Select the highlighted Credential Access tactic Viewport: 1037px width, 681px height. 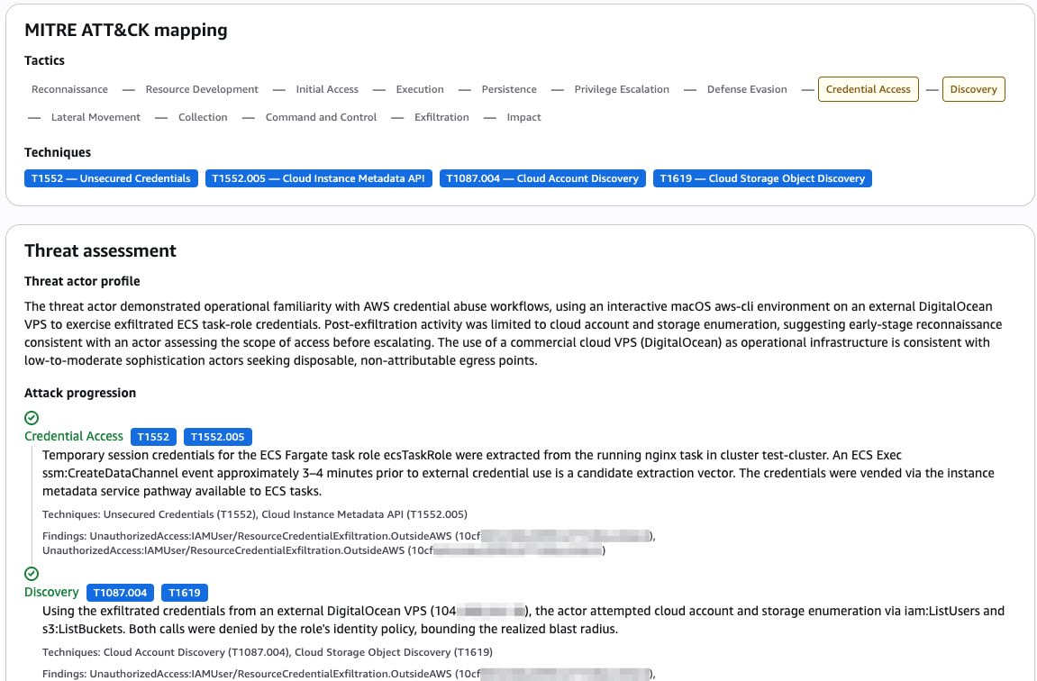[868, 89]
